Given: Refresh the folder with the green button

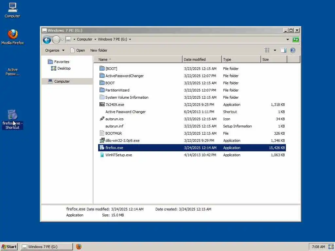Looking at the screenshot, I should click(x=296, y=40).
